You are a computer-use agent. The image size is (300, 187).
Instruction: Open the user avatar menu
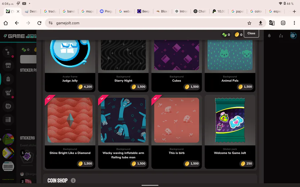[x=293, y=36]
